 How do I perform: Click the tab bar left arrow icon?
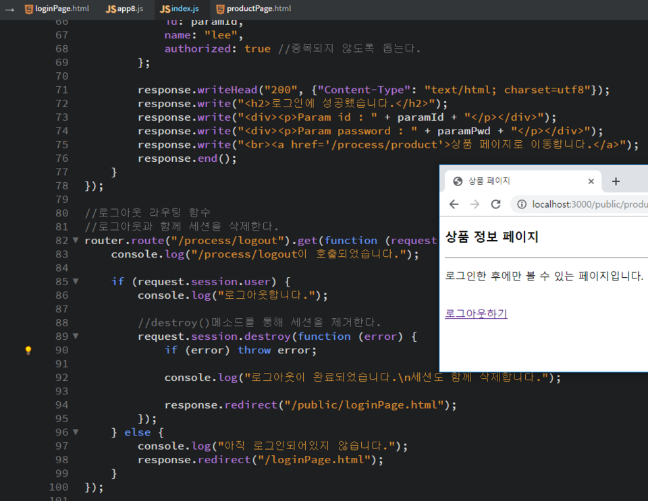tap(10, 9)
